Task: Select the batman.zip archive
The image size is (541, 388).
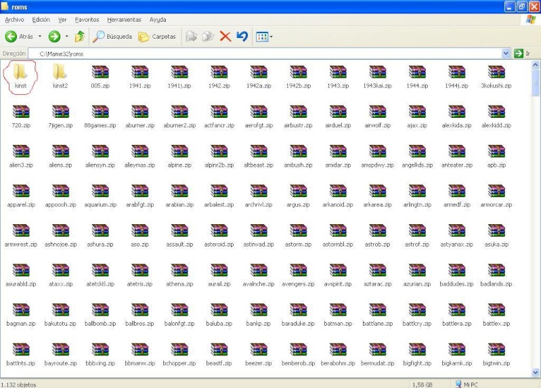Action: (x=338, y=315)
